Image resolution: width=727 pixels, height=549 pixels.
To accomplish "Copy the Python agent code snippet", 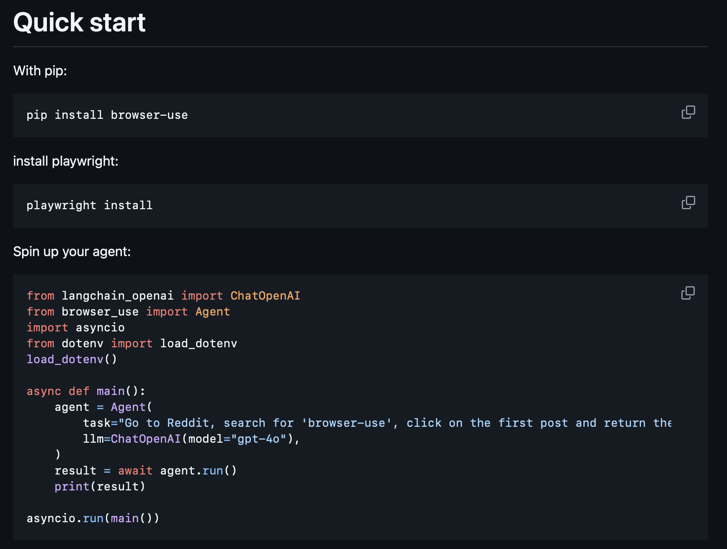I will click(688, 293).
